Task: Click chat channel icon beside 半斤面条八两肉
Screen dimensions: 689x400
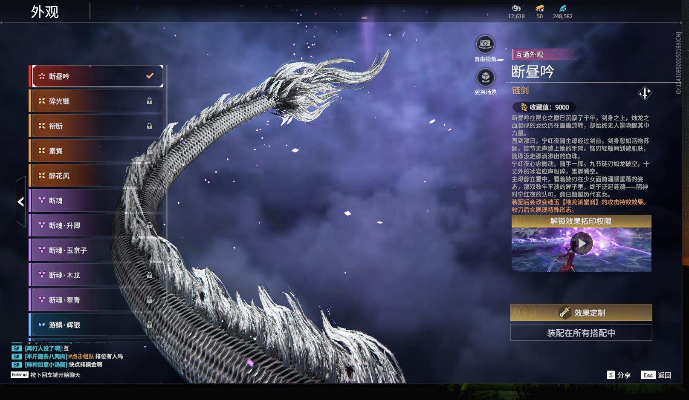Action: pos(17,356)
